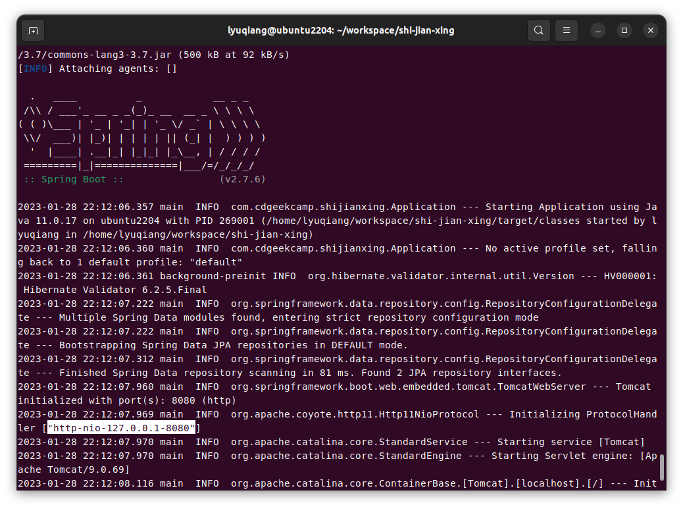Open a new terminal tab
This screenshot has height=509, width=683.
click(x=33, y=30)
